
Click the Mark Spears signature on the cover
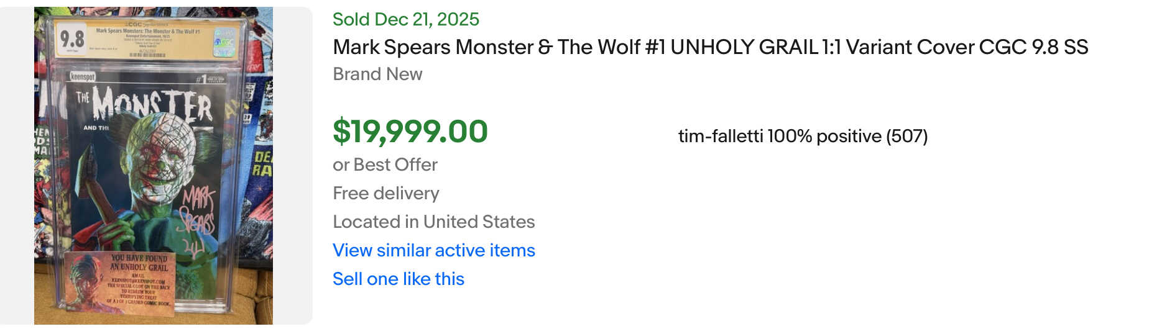[198, 214]
